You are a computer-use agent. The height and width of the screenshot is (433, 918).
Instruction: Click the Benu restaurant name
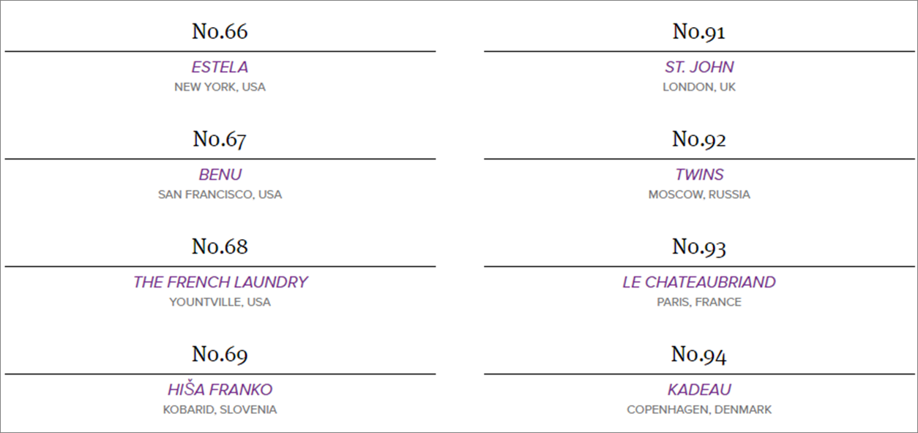(x=220, y=175)
